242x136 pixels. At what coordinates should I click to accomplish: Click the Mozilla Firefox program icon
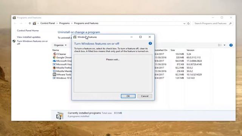pyautogui.click(x=54, y=68)
